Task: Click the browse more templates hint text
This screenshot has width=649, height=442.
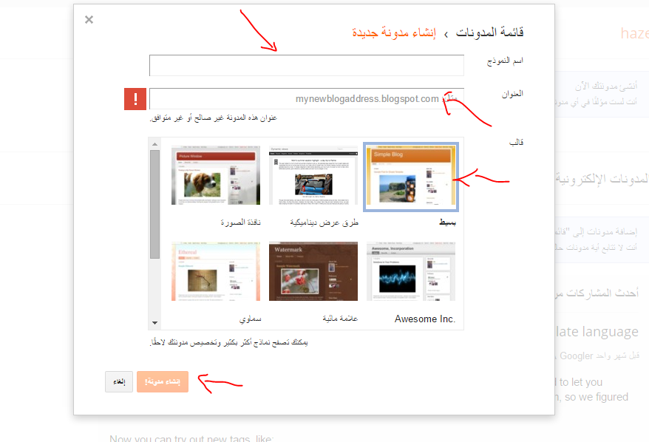Action: (x=228, y=342)
